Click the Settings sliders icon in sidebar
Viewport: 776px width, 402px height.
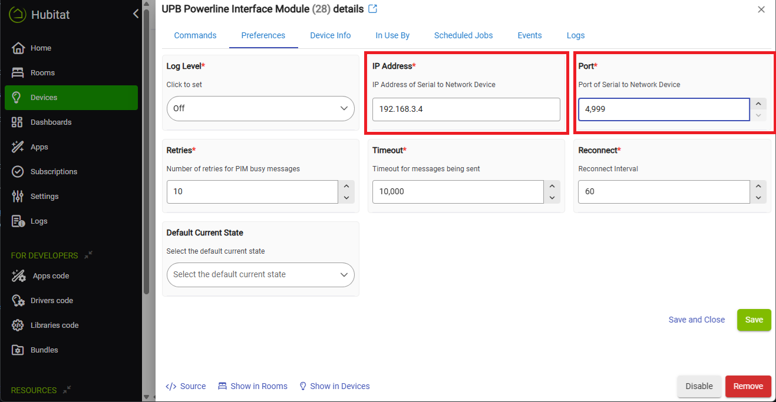18,197
